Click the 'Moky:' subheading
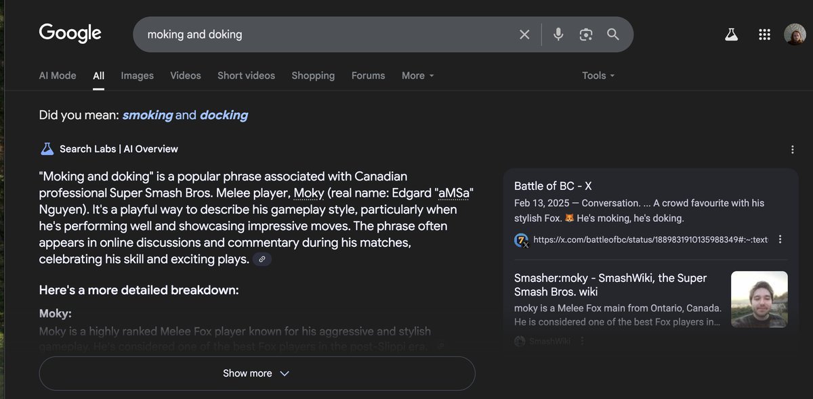The height and width of the screenshot is (399, 813). pyautogui.click(x=56, y=314)
